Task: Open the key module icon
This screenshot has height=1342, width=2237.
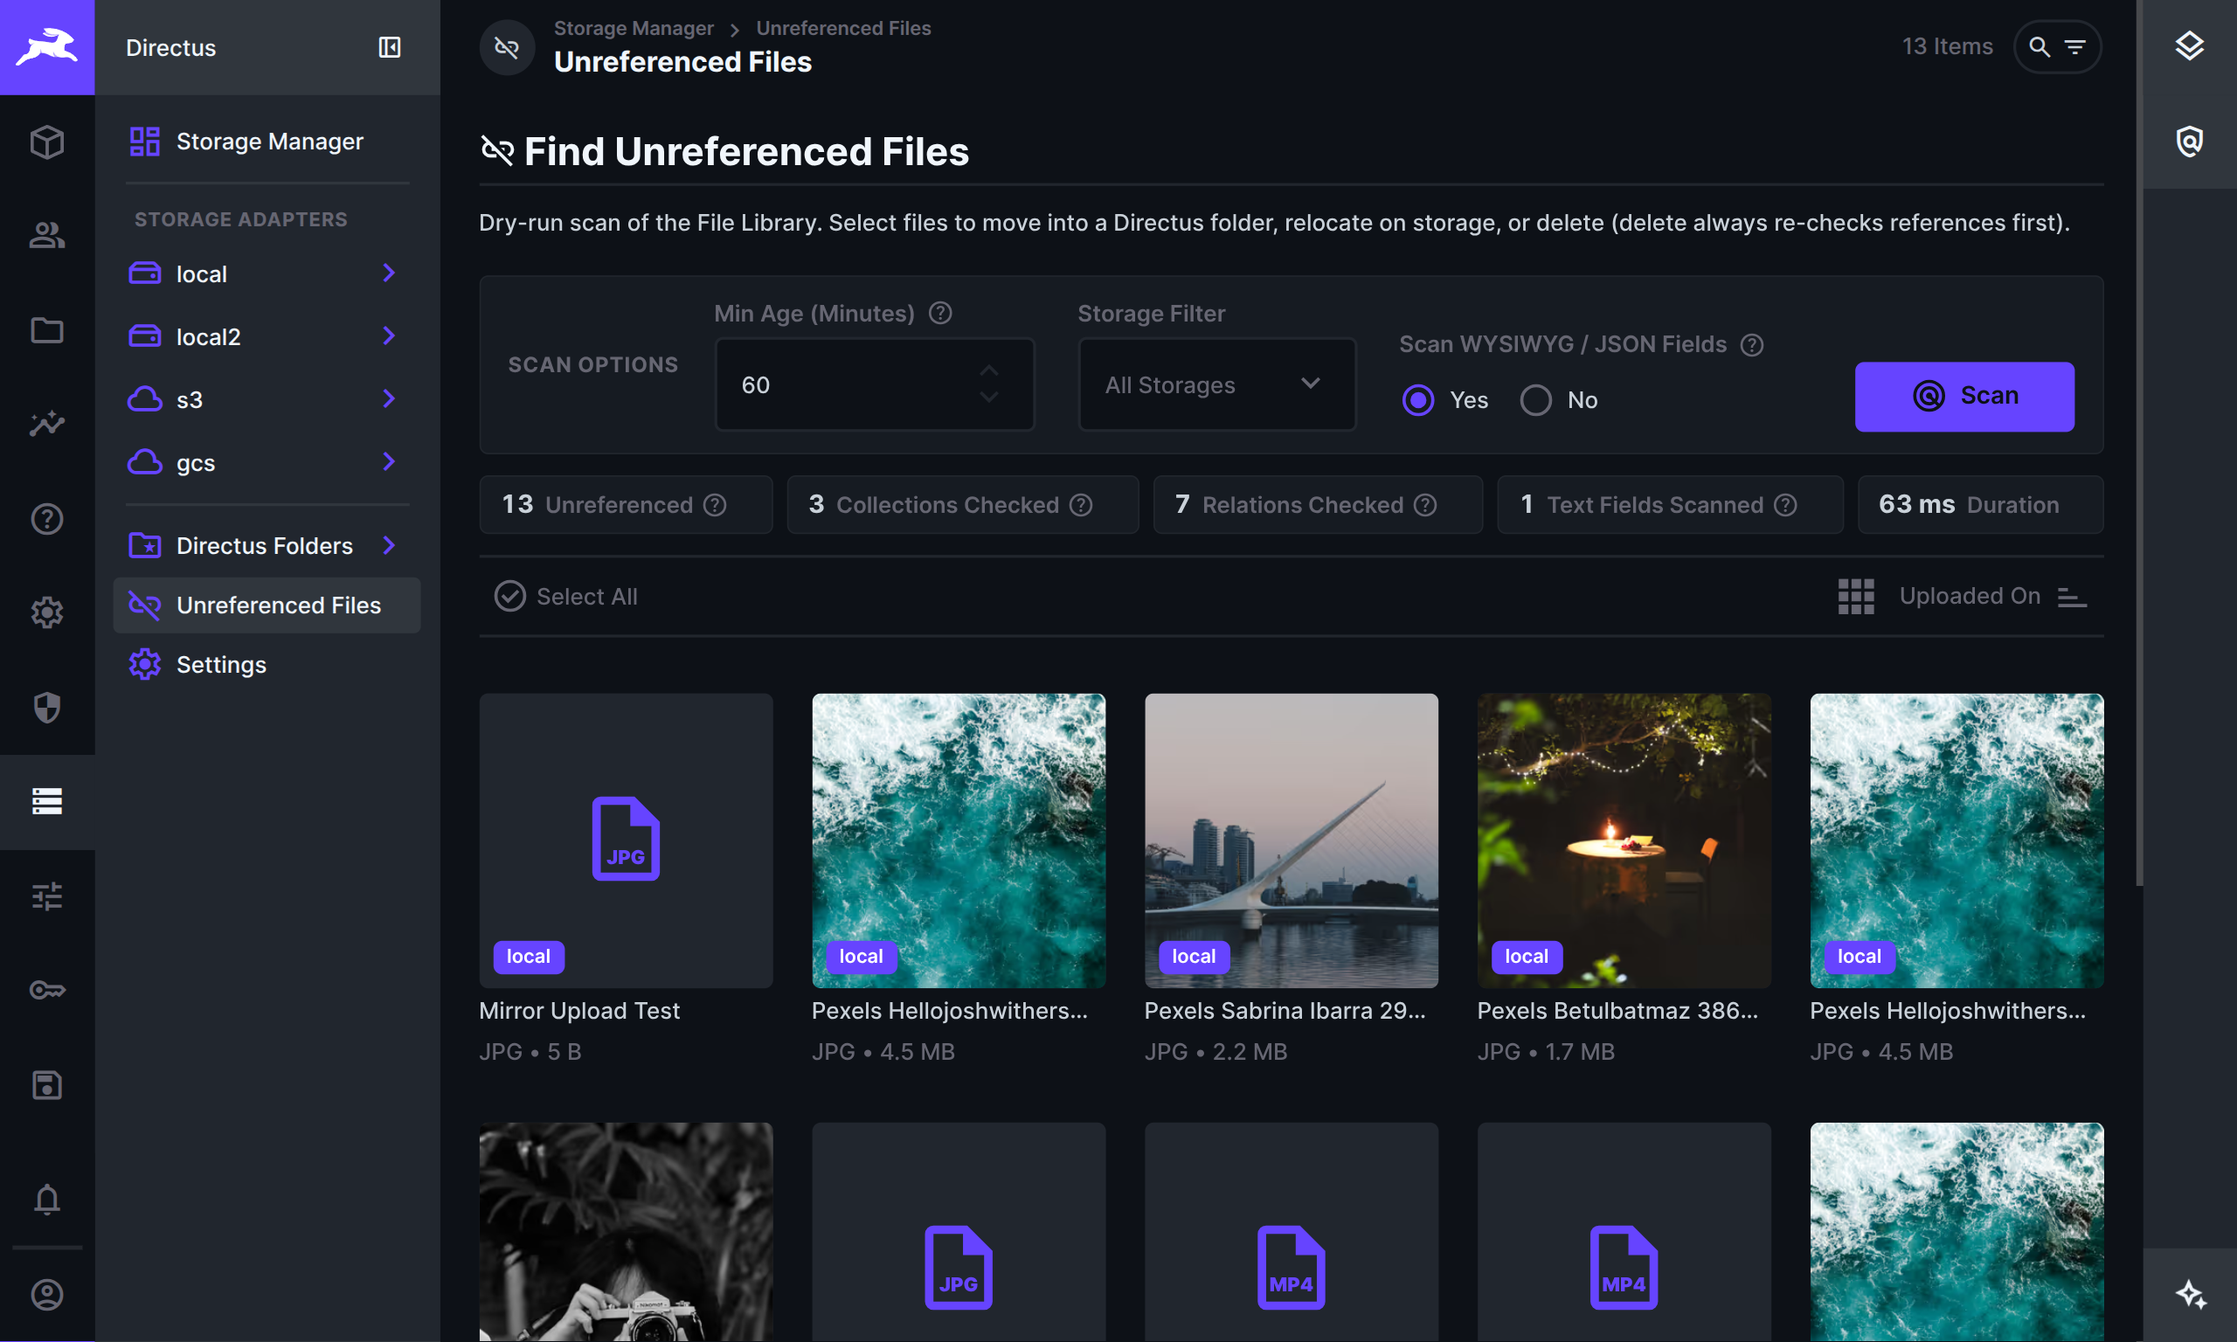Action: 47,990
